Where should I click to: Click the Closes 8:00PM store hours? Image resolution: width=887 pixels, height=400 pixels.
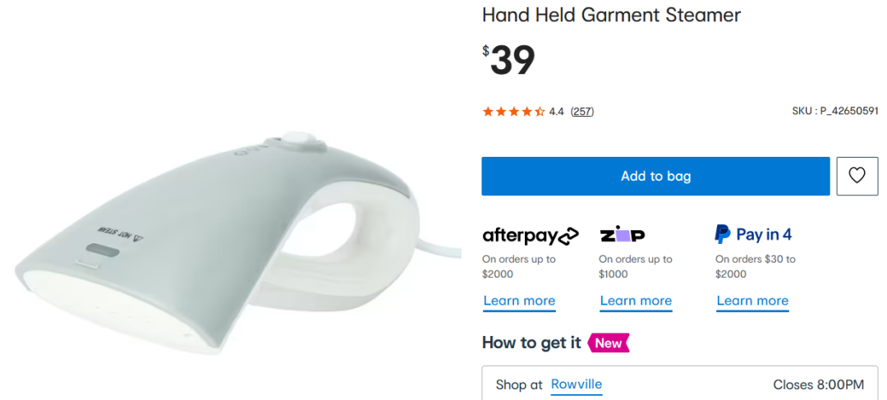[819, 385]
